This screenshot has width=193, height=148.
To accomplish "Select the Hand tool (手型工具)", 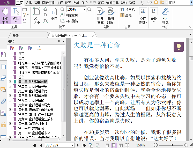I will click(5, 16).
